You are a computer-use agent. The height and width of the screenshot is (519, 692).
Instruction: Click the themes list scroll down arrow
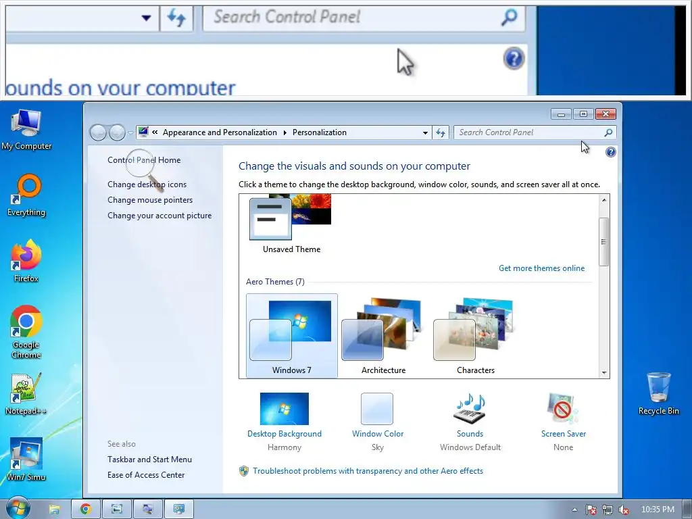coord(604,373)
